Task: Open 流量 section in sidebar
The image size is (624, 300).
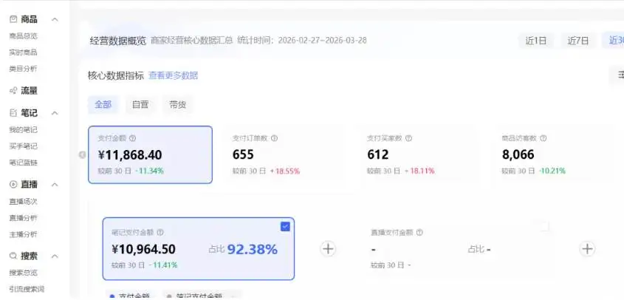Action: 29,91
